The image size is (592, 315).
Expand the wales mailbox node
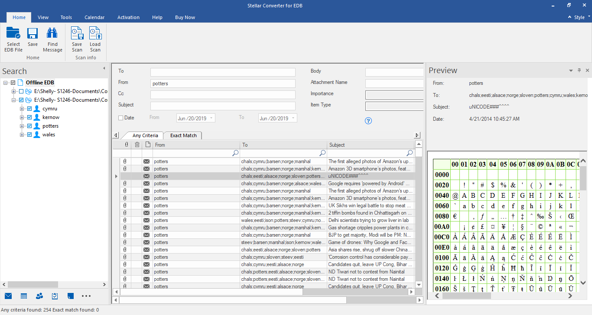22,135
